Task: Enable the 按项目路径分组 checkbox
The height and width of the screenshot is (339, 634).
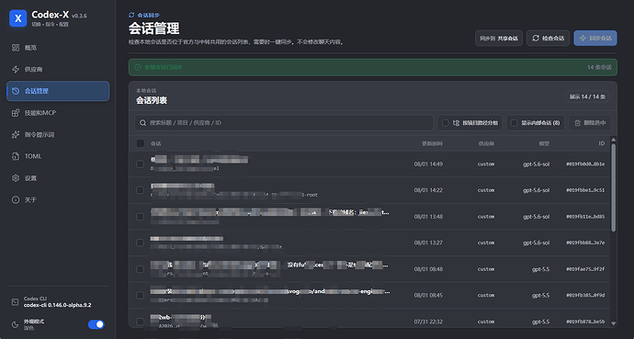Action: 445,123
